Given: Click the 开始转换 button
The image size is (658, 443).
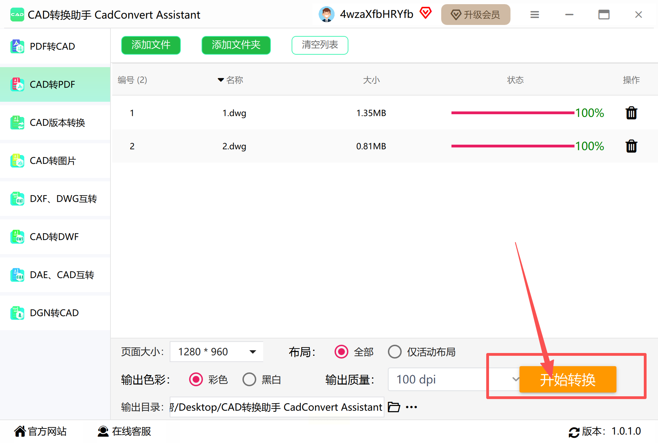Looking at the screenshot, I should pos(568,379).
